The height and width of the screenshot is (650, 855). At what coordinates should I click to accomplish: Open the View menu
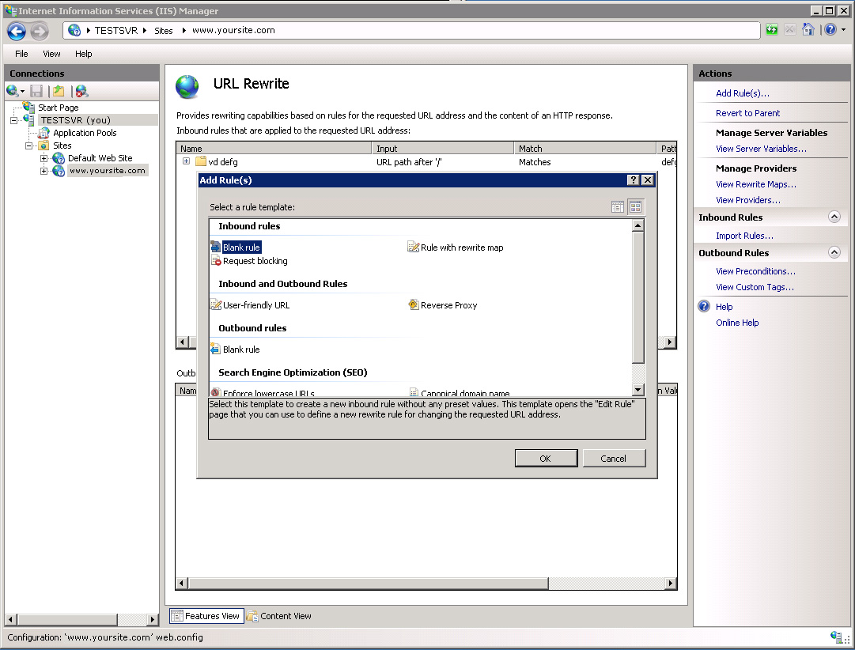[51, 54]
